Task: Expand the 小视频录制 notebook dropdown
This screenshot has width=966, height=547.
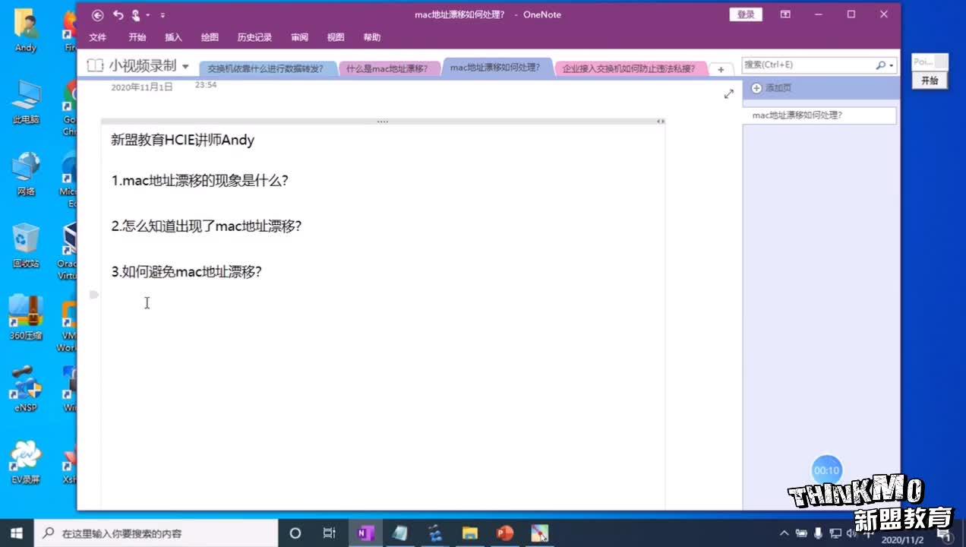Action: (x=185, y=67)
